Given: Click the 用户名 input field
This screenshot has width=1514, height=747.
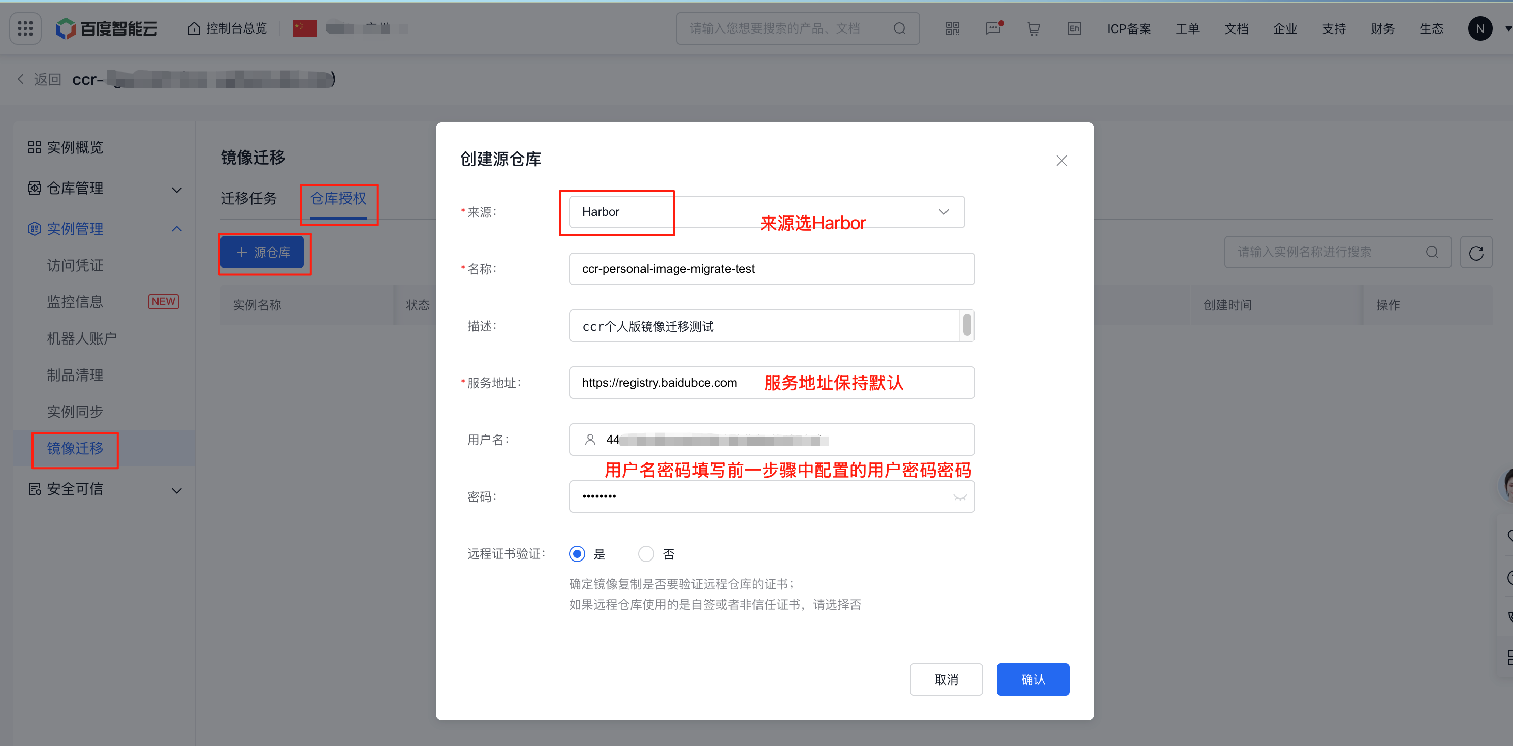Looking at the screenshot, I should coord(772,440).
